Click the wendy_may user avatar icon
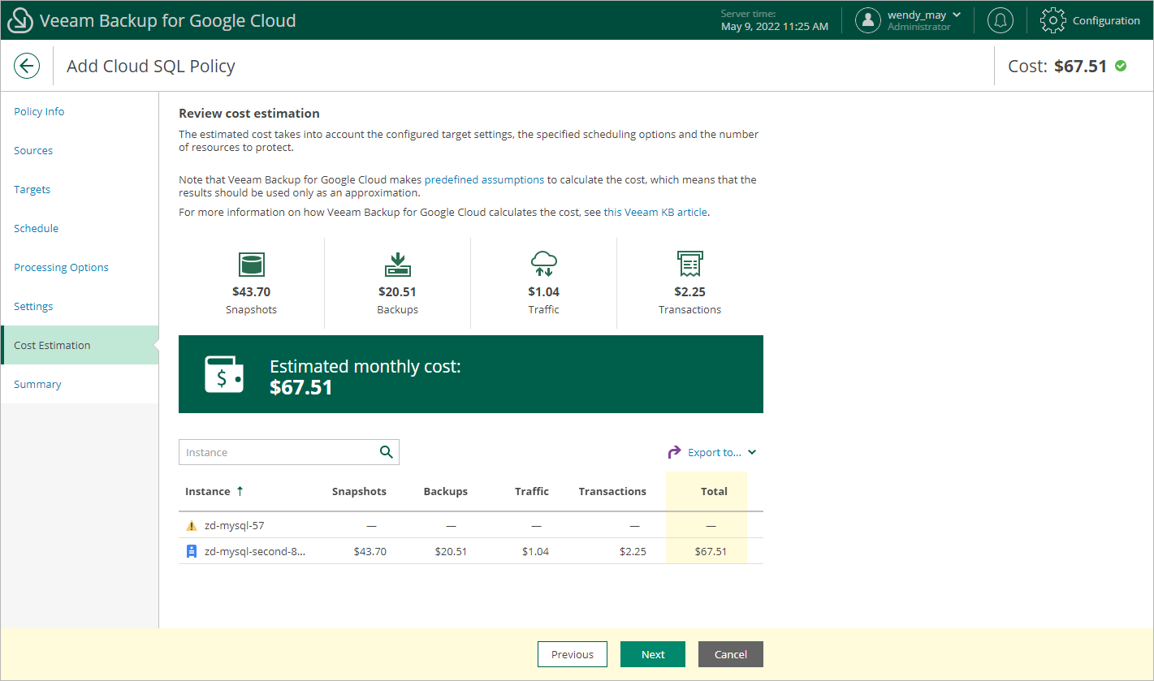The width and height of the screenshot is (1154, 681). click(868, 20)
